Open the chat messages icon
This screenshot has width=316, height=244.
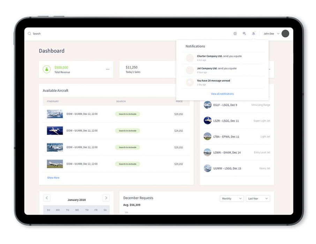pyautogui.click(x=244, y=34)
